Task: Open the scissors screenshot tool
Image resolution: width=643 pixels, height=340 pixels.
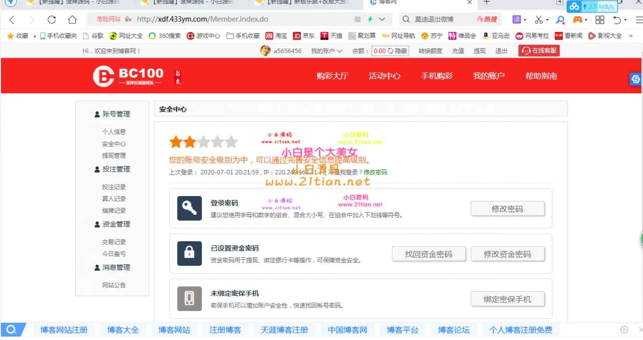Action: click(x=539, y=20)
